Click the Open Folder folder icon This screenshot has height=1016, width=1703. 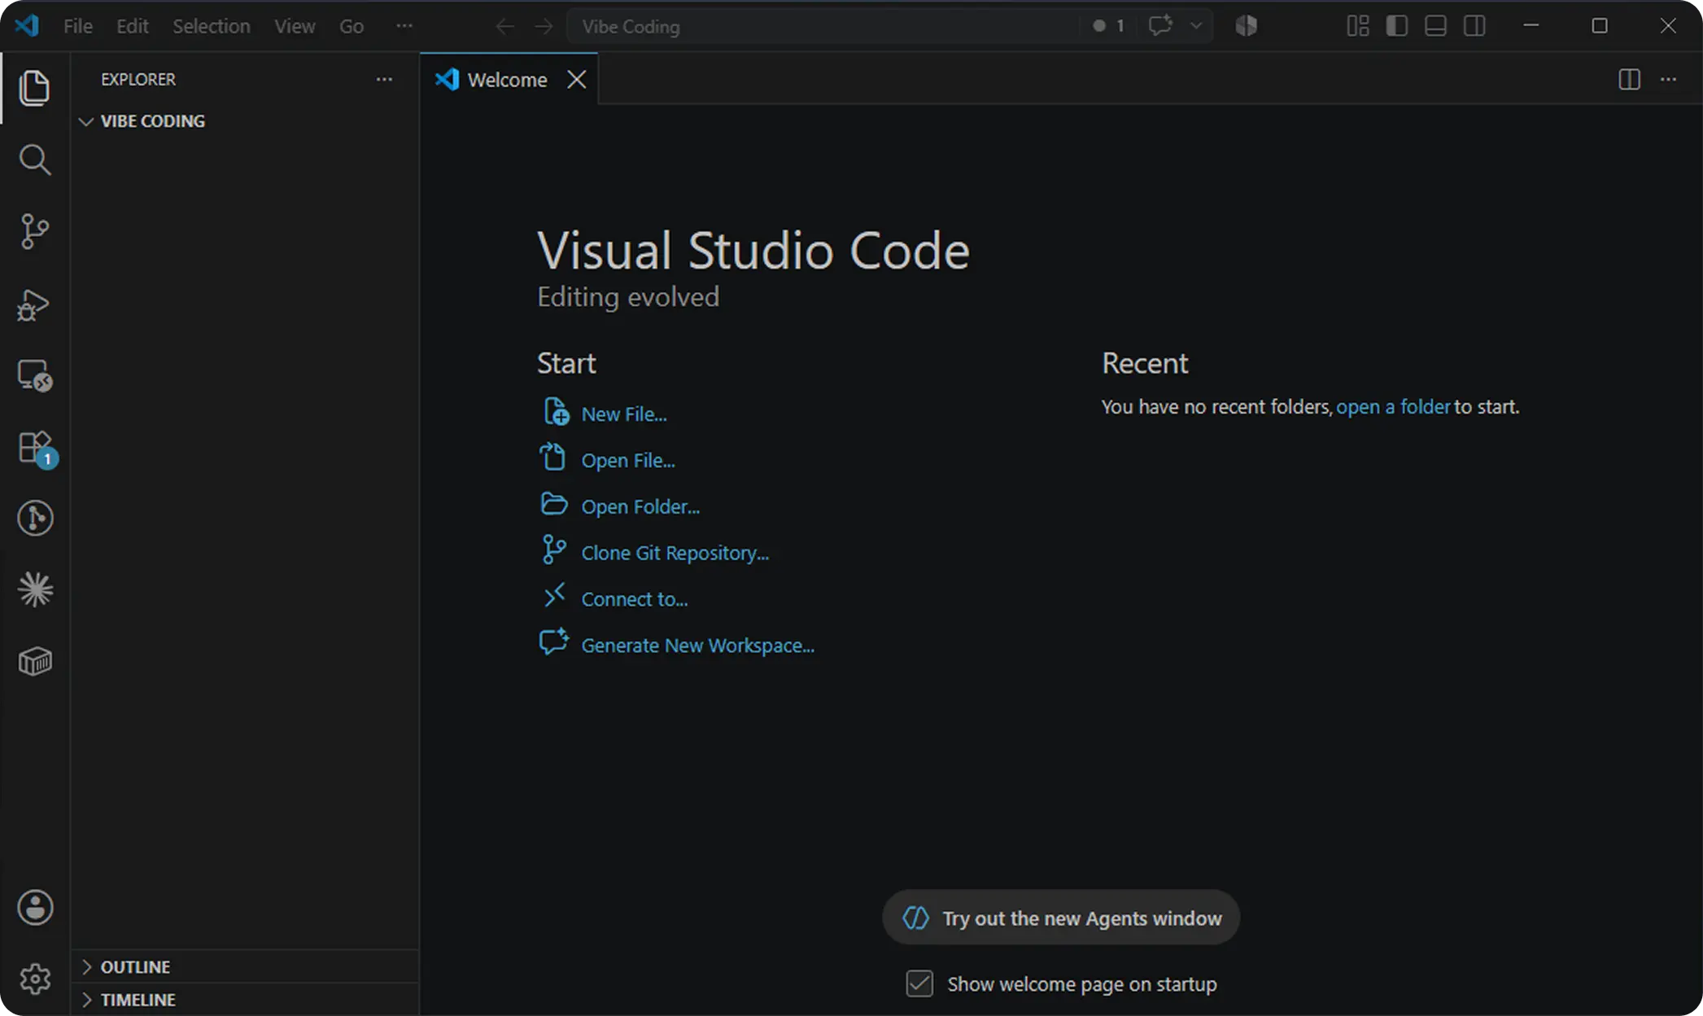tap(554, 504)
